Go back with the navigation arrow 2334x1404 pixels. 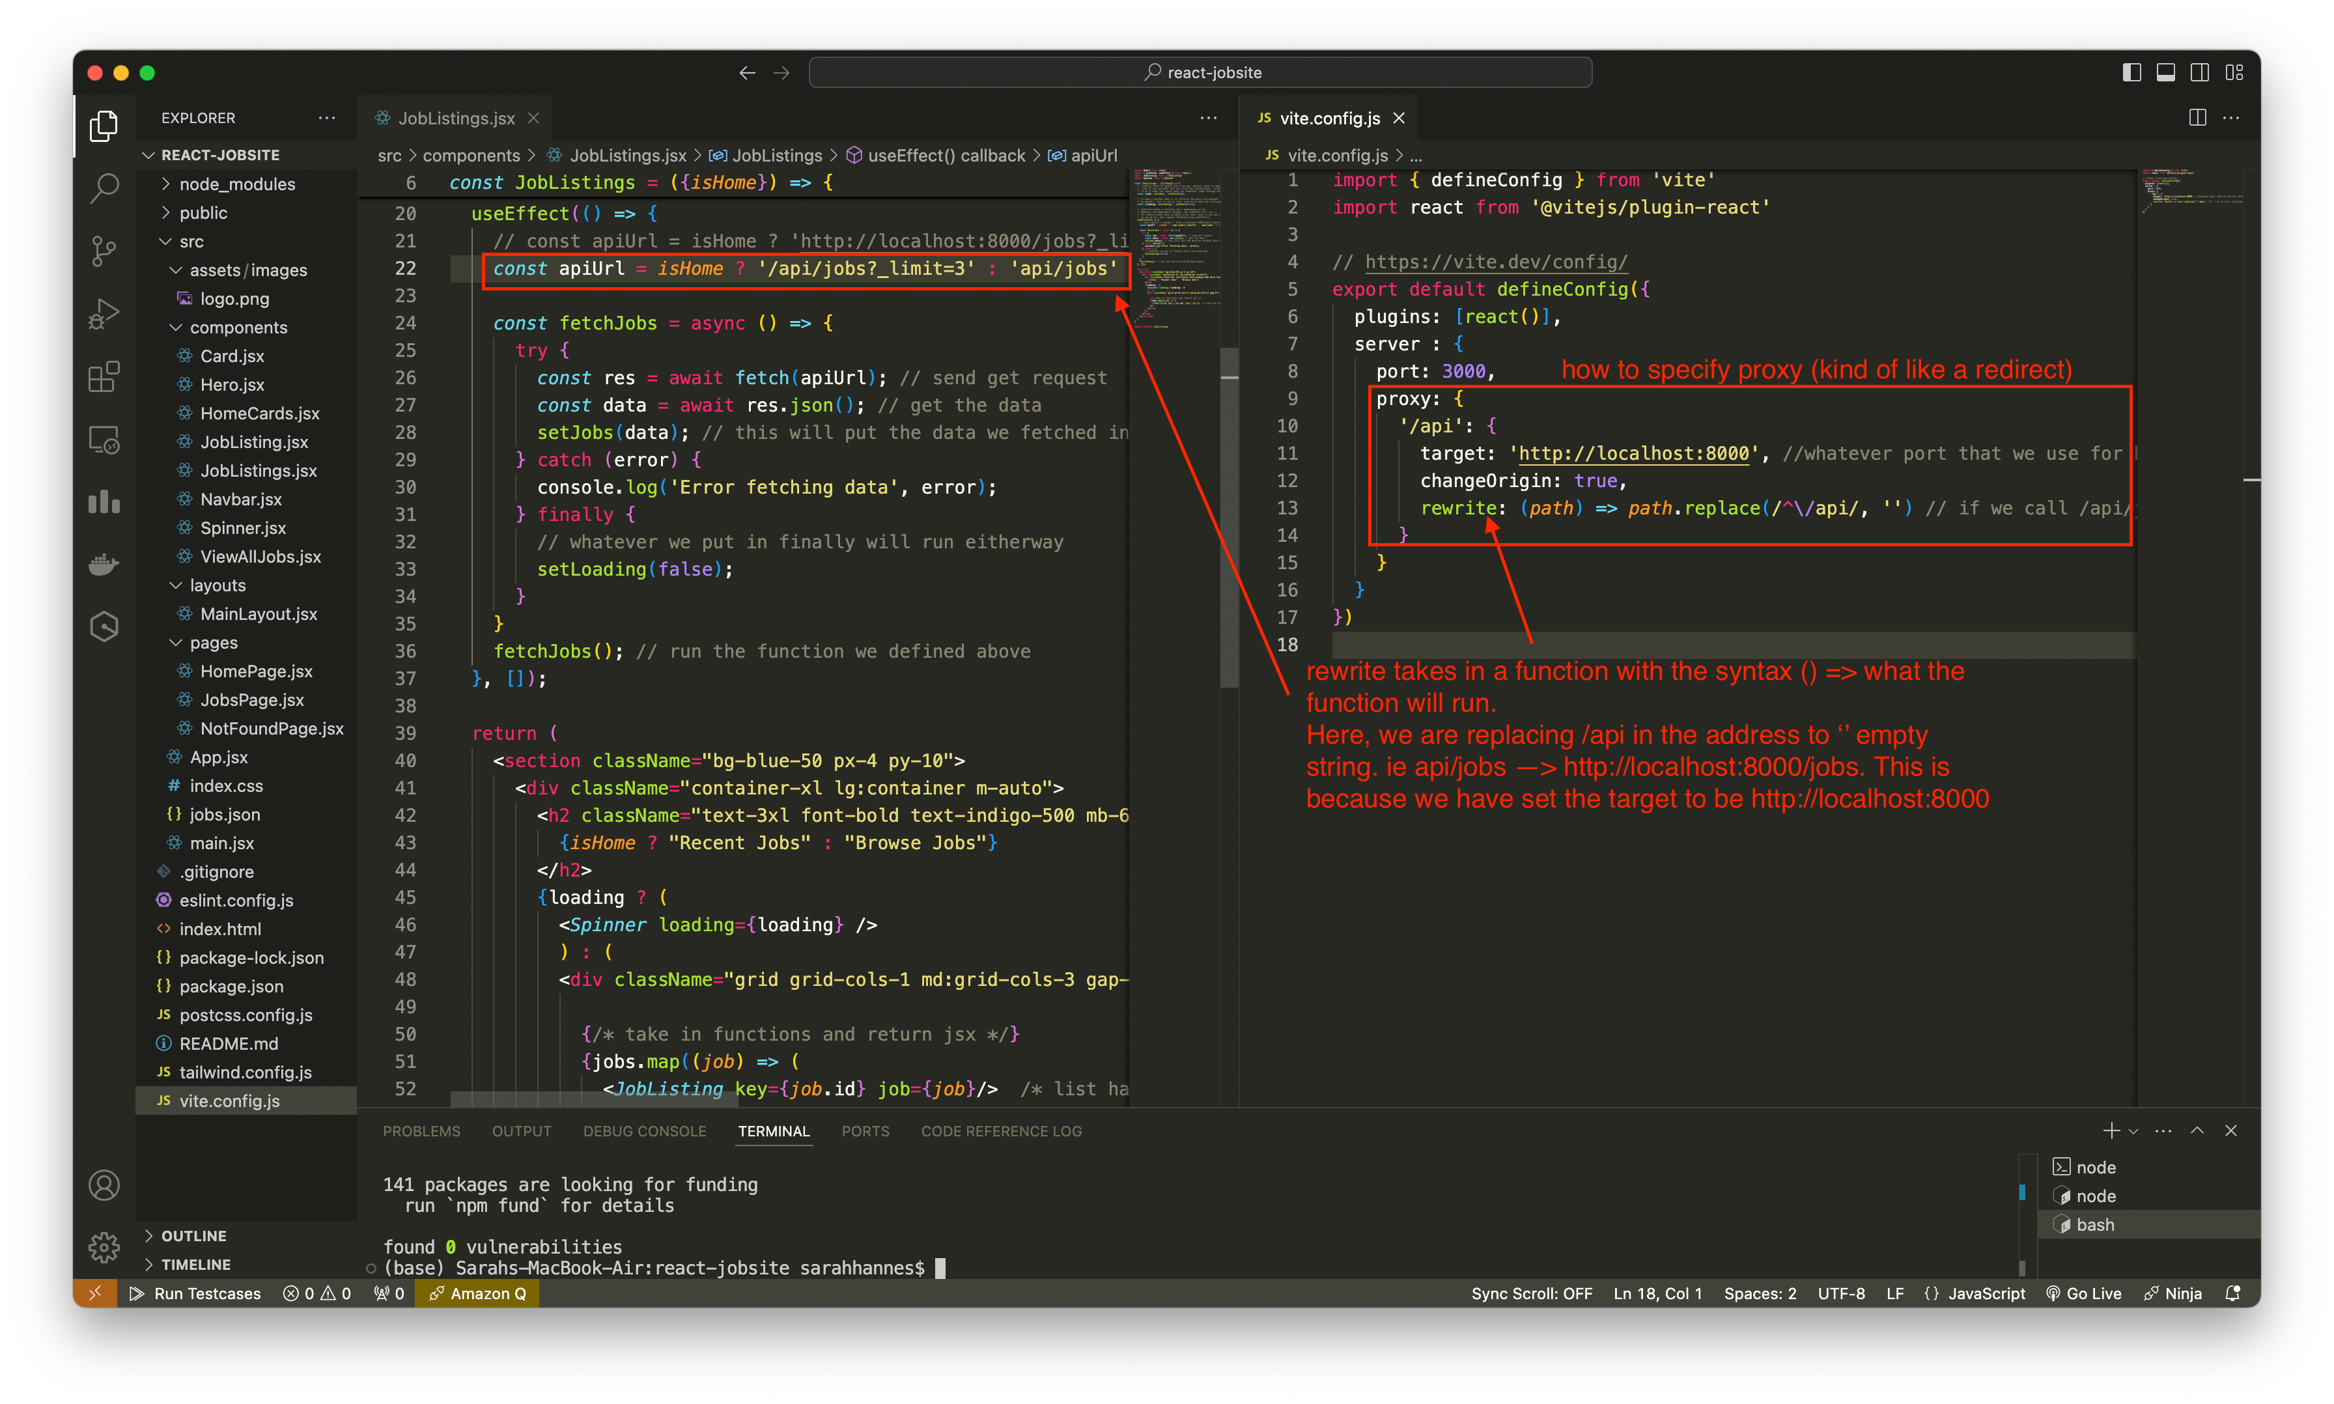pyautogui.click(x=748, y=73)
